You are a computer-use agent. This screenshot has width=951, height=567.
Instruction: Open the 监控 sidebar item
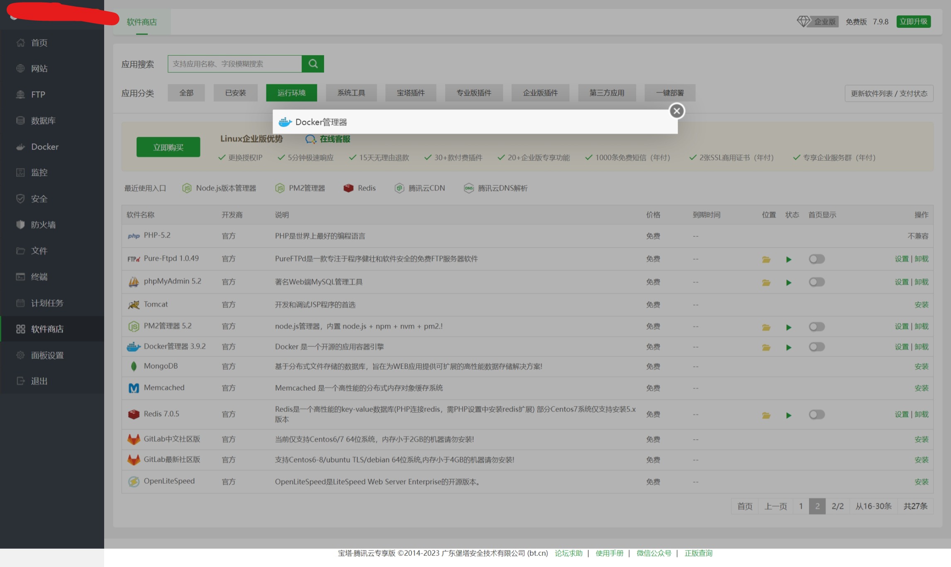pyautogui.click(x=52, y=173)
